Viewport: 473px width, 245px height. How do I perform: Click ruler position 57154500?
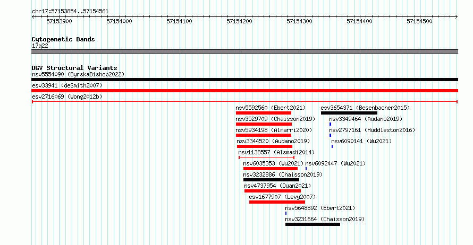click(x=419, y=21)
